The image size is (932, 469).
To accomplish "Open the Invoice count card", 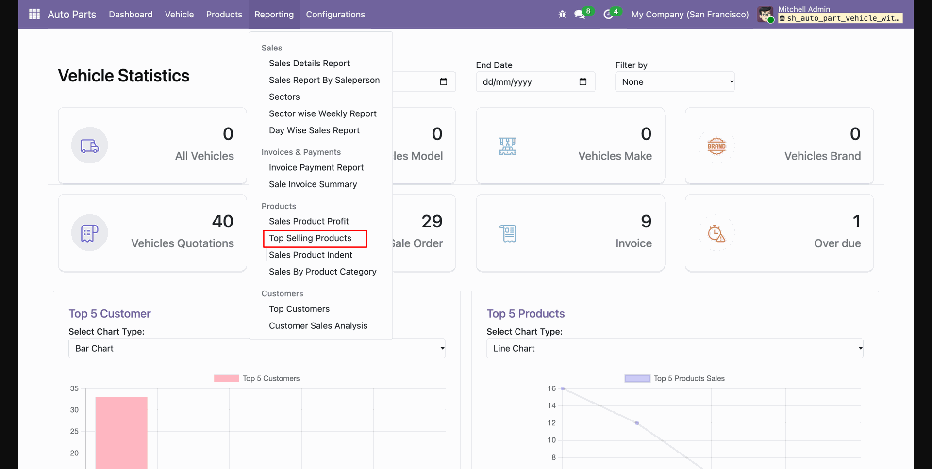I will tap(570, 233).
